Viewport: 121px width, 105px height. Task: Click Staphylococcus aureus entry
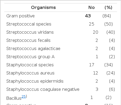pos(30,73)
